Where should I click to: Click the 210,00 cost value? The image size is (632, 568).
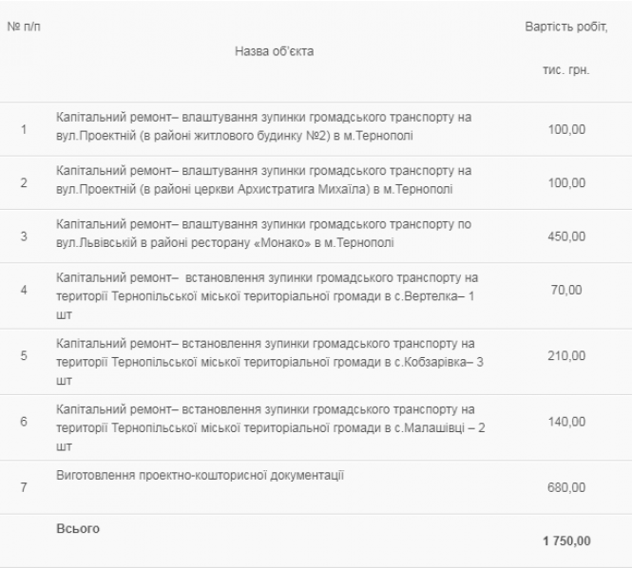click(x=565, y=355)
